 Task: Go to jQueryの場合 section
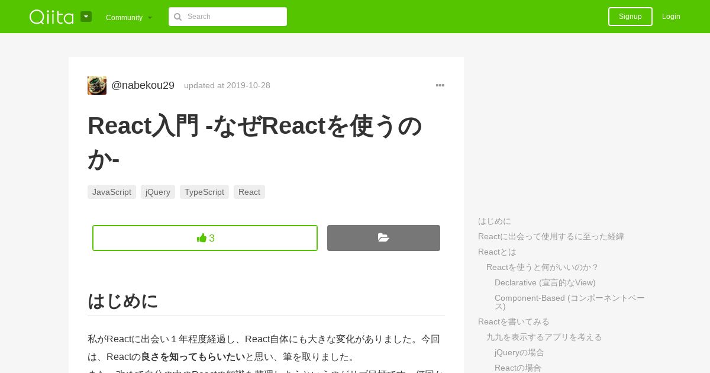pos(519,352)
